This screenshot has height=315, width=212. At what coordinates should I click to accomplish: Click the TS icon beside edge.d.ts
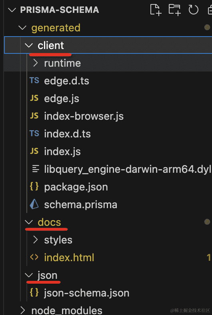34,80
